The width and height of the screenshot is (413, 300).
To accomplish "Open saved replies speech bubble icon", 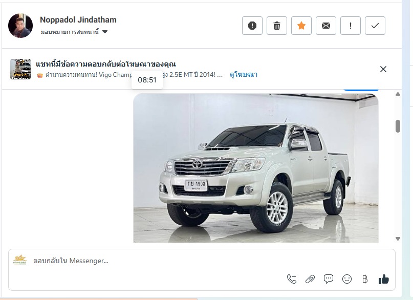I will (x=329, y=279).
